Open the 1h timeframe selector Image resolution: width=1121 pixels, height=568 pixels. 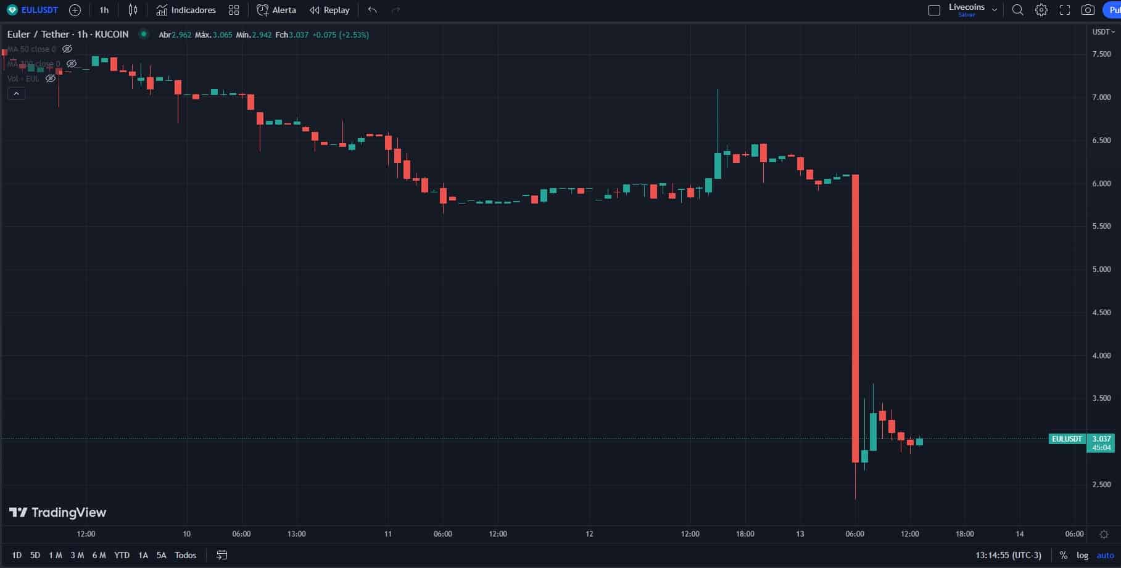(x=104, y=10)
